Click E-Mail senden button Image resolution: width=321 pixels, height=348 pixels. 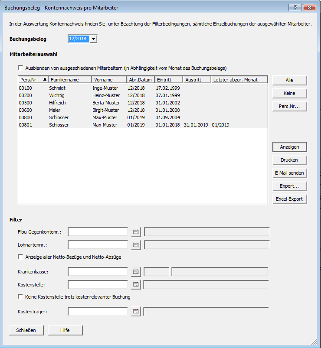(289, 173)
